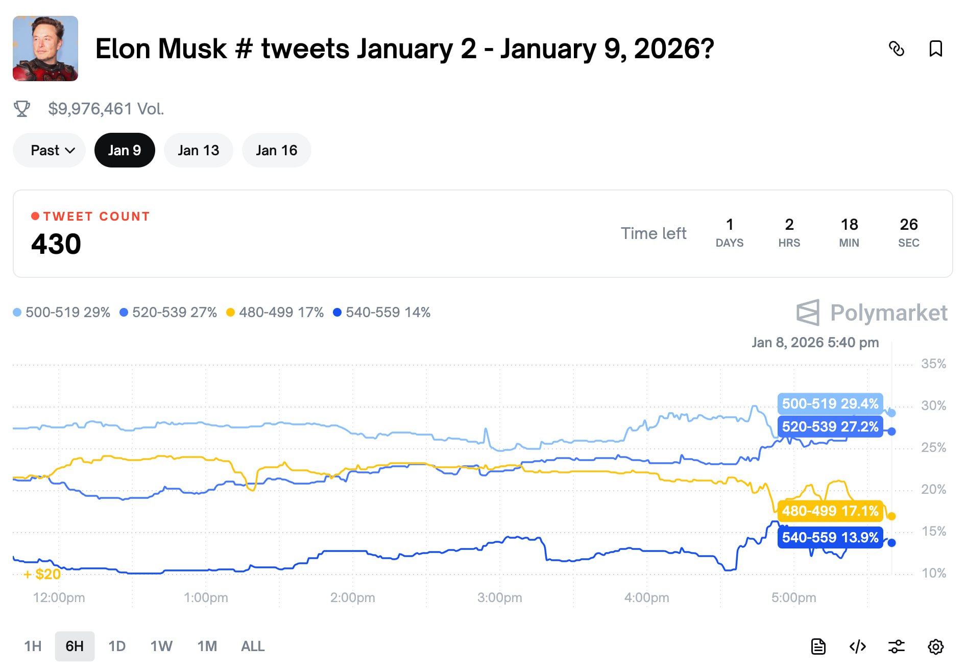Viewport: 966px width, 670px height.
Task: Click the embed code icon
Action: coord(857,647)
